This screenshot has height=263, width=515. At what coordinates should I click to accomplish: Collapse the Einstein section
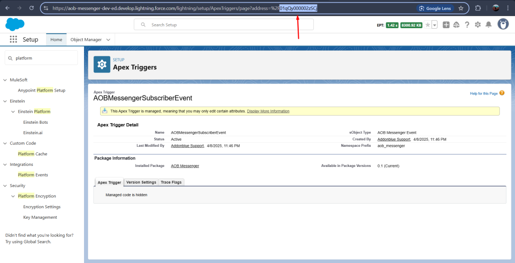pos(5,101)
